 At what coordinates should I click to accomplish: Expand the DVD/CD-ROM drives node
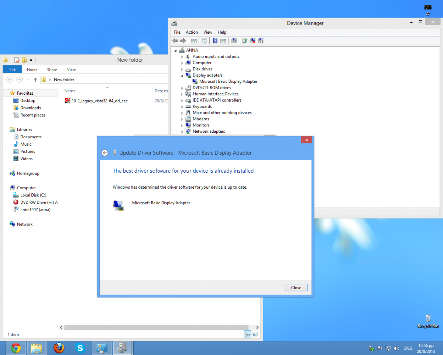182,88
